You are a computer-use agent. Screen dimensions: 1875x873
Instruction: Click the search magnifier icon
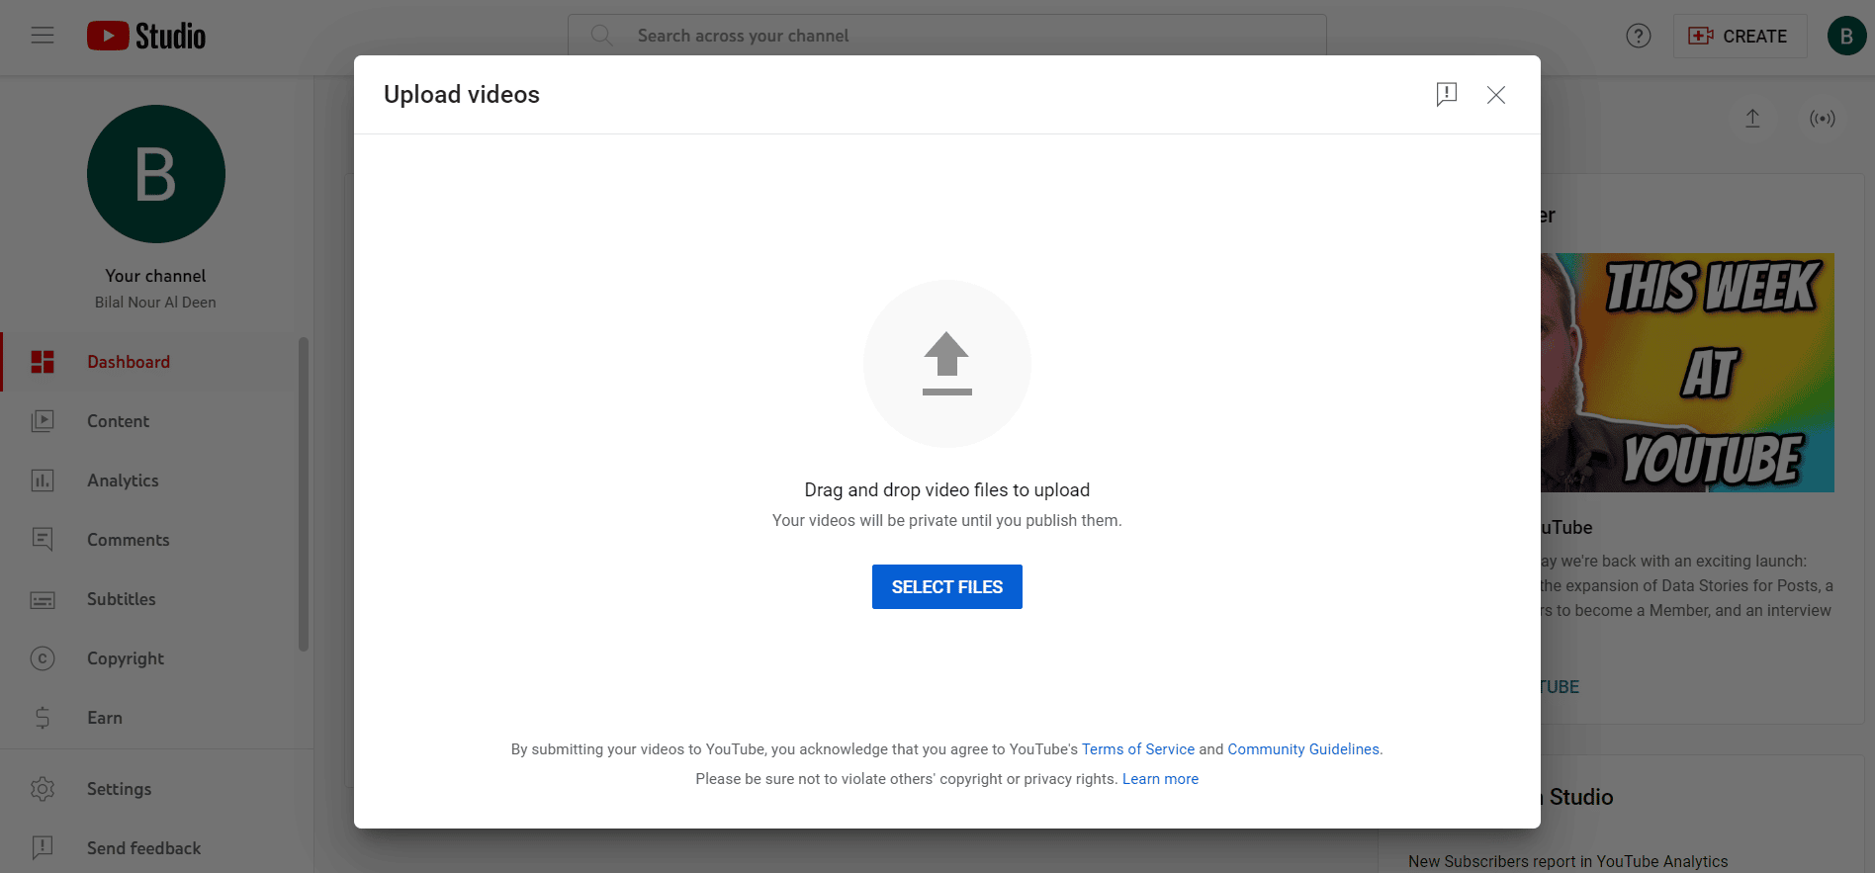601,36
